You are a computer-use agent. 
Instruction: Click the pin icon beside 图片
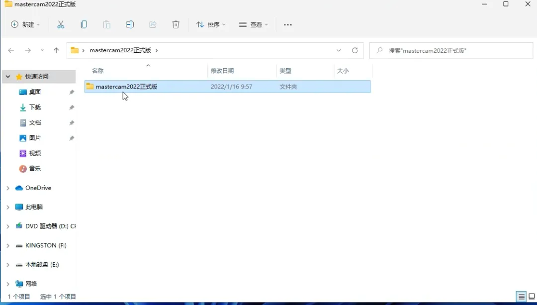tap(72, 138)
